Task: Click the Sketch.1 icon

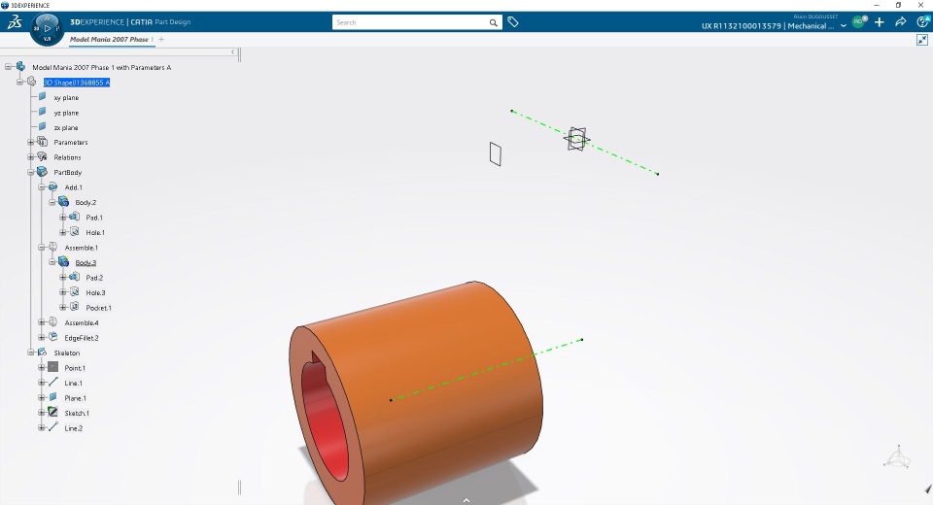Action: [52, 412]
